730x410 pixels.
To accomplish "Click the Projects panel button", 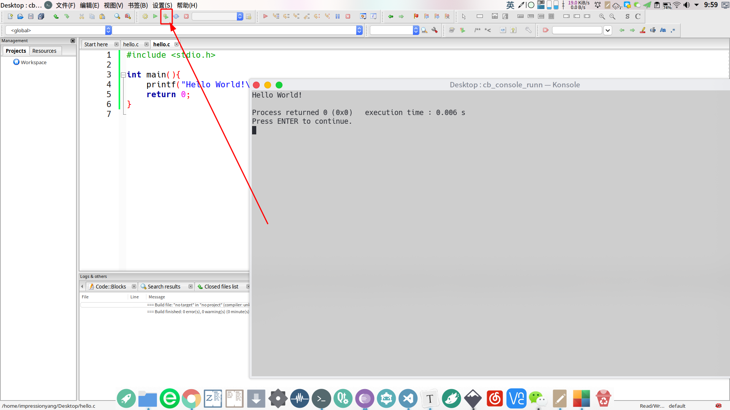I will 16,50.
